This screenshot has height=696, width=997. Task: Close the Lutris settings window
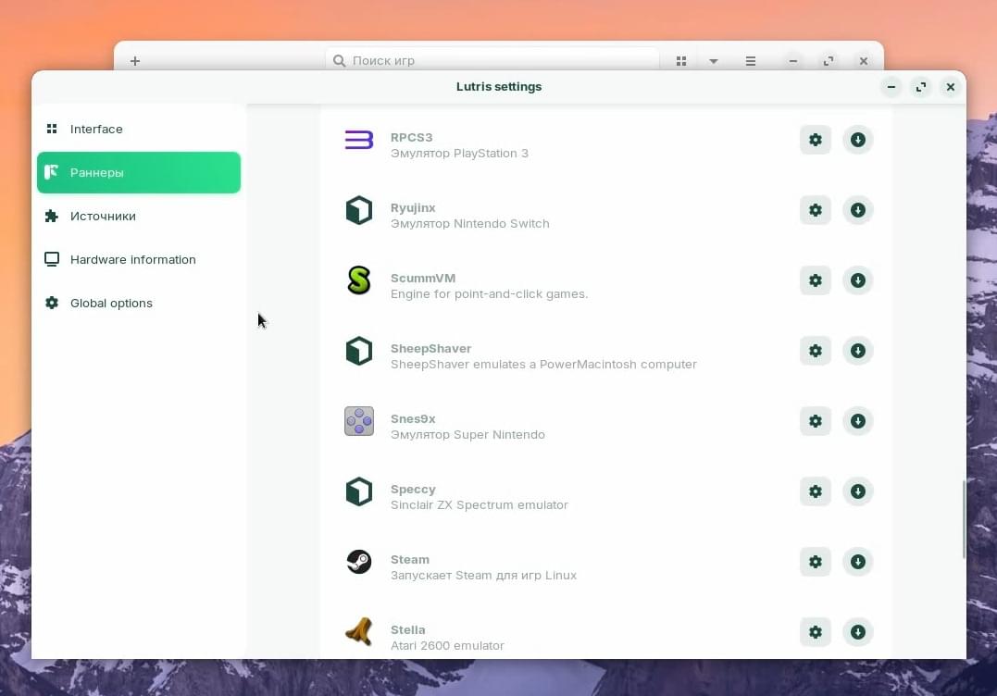(950, 87)
